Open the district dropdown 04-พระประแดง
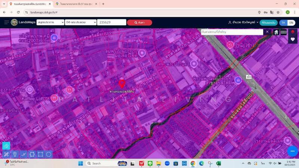Screen dimensions: 299x168 point(81,22)
